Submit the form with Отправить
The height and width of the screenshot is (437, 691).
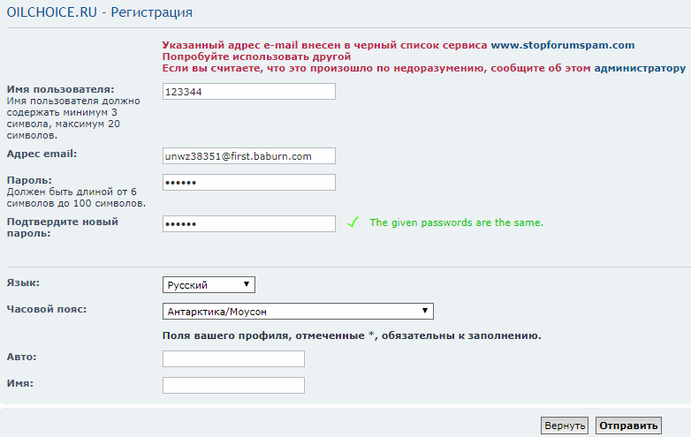point(628,426)
